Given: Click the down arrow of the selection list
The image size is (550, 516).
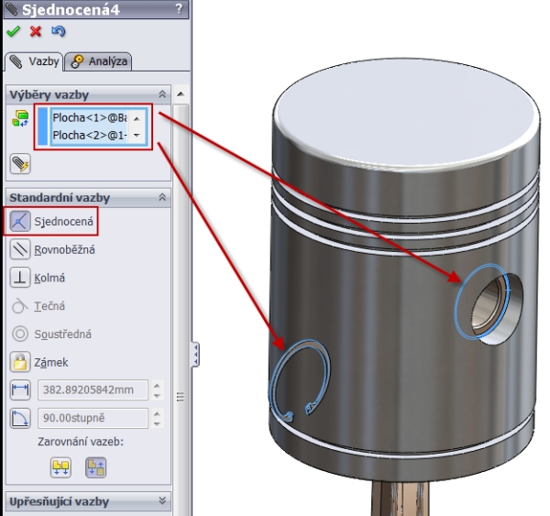Looking at the screenshot, I should tap(137, 135).
